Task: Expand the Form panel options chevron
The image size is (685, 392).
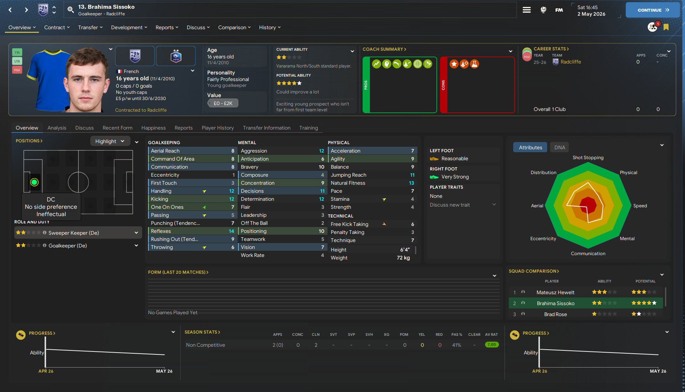Action: click(x=495, y=276)
